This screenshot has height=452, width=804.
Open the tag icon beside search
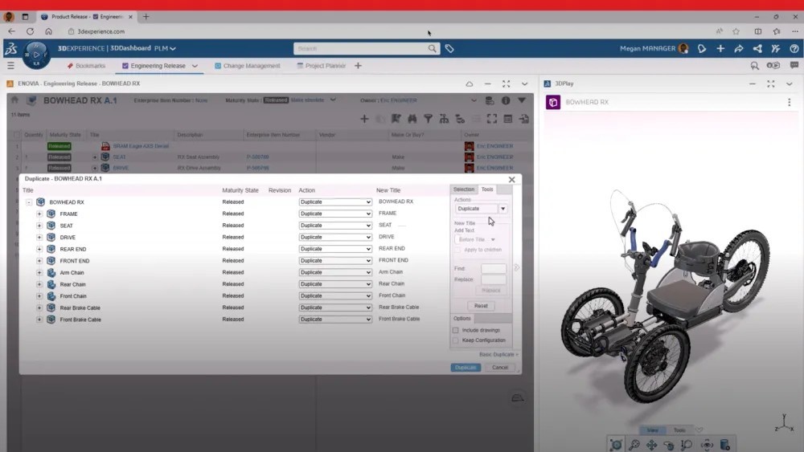coord(449,49)
